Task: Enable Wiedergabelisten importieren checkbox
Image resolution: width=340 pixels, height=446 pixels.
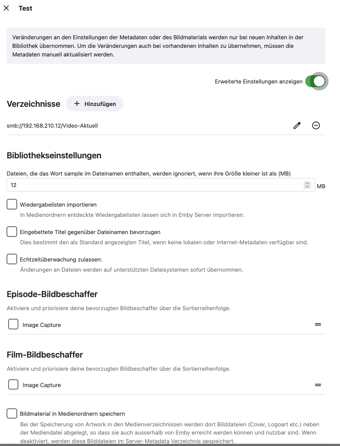Action: 12,204
